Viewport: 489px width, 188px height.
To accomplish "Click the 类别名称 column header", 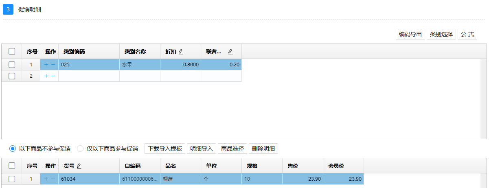I will pyautogui.click(x=140, y=51).
